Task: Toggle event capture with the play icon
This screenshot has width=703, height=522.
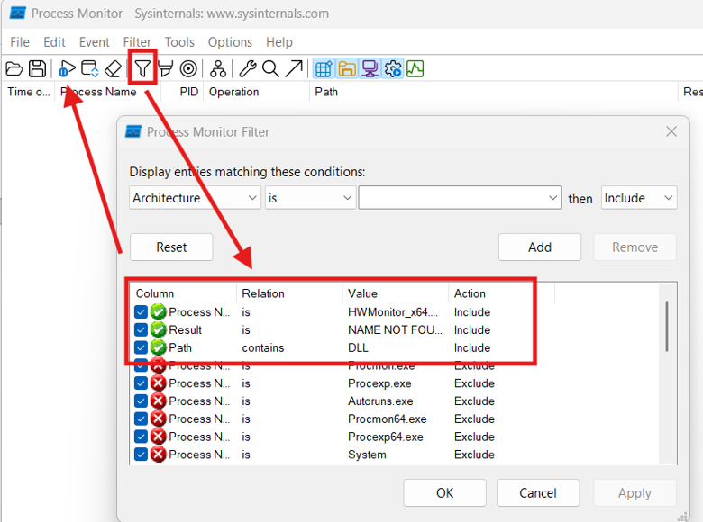Action: click(x=67, y=69)
